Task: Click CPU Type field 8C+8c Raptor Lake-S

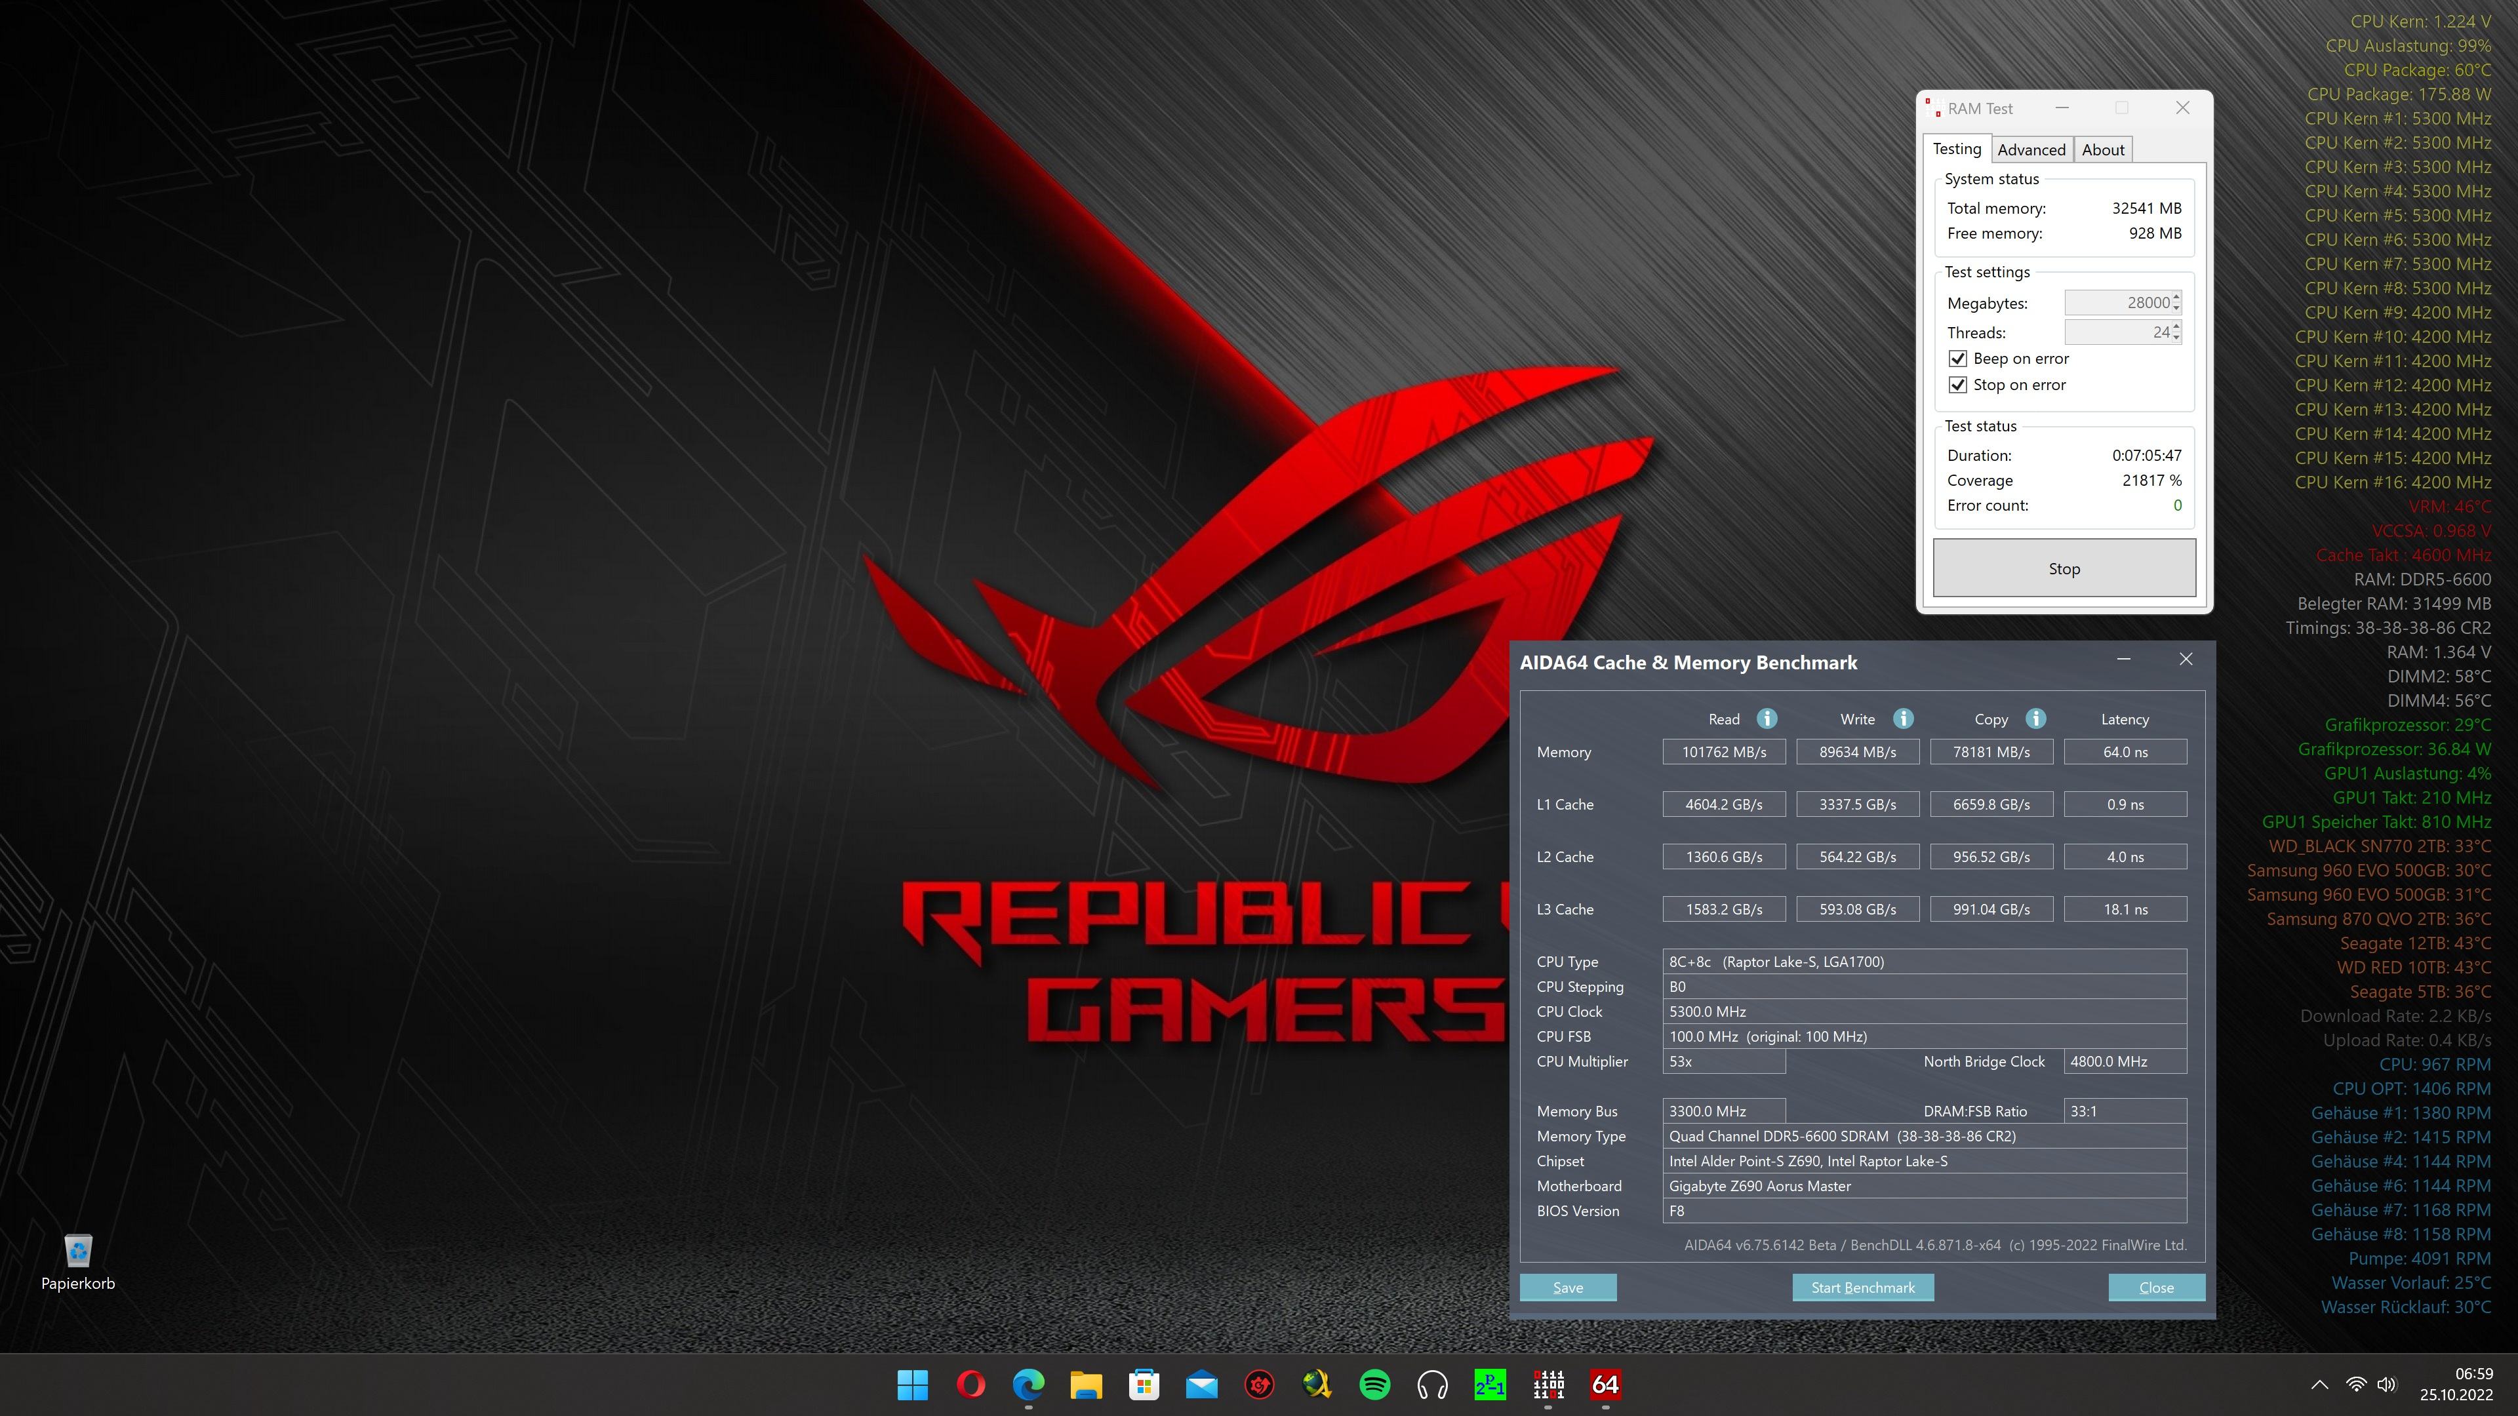Action: coord(1925,962)
